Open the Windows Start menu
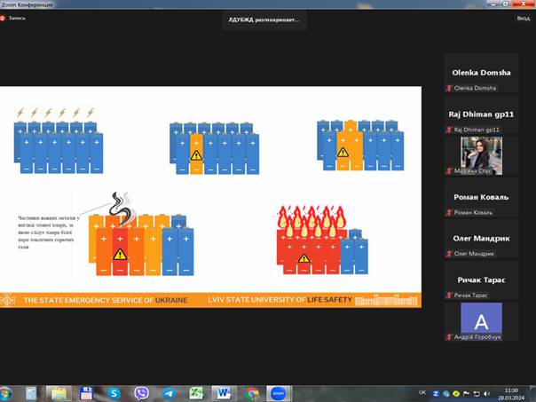536x402 pixels. (7, 392)
